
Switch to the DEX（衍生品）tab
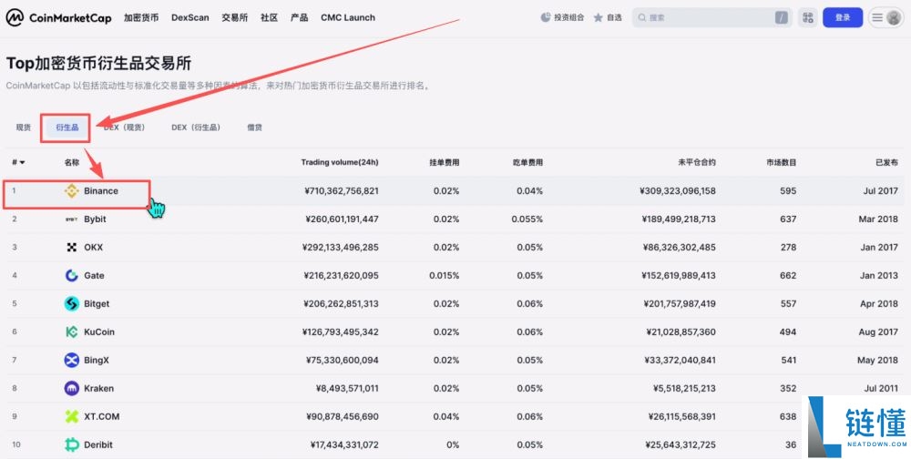point(196,127)
